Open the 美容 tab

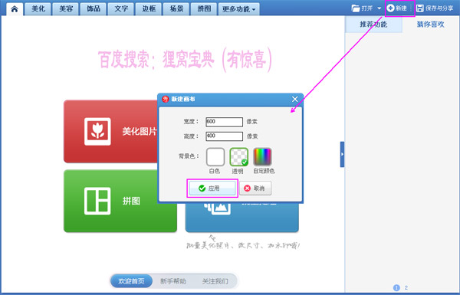tap(66, 8)
